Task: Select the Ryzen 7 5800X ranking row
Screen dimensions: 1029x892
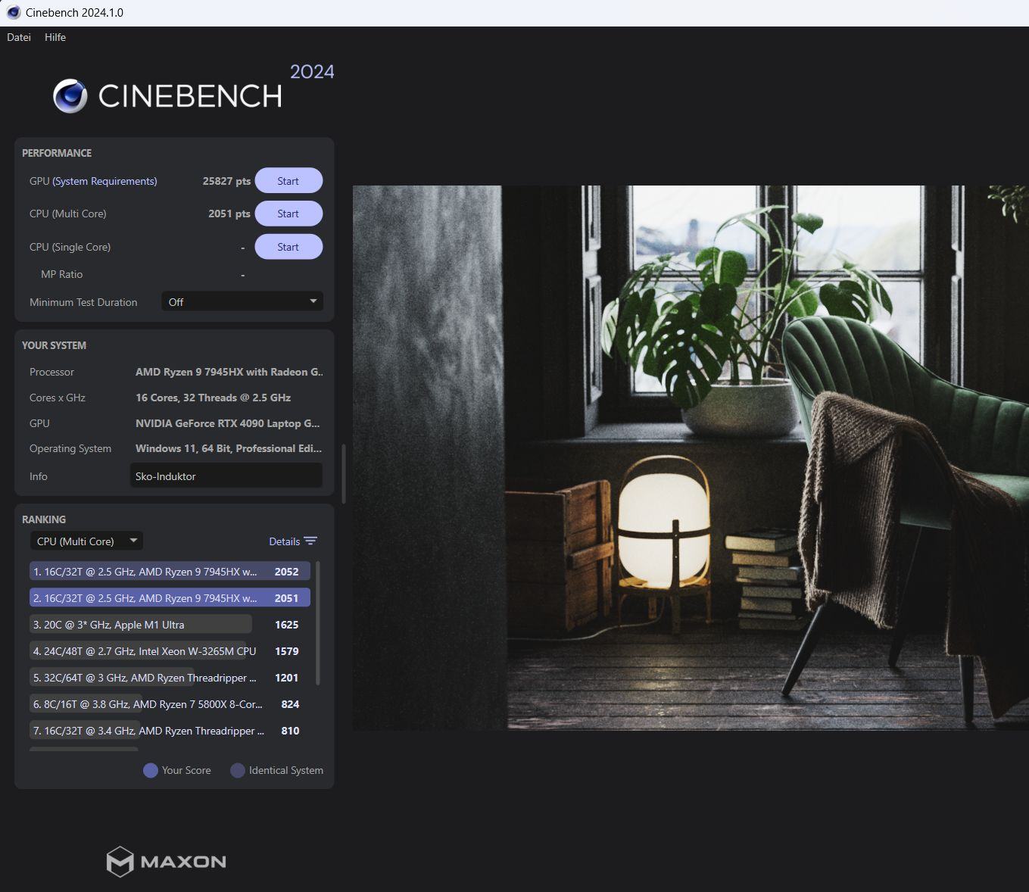Action: 170,704
